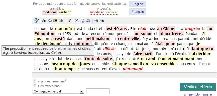Click the misspelled word 'etait'
Image resolution: width=217 pixels, height=96 pixels.
142,29
